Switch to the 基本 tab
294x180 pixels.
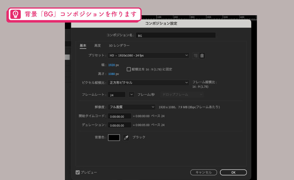click(x=83, y=45)
